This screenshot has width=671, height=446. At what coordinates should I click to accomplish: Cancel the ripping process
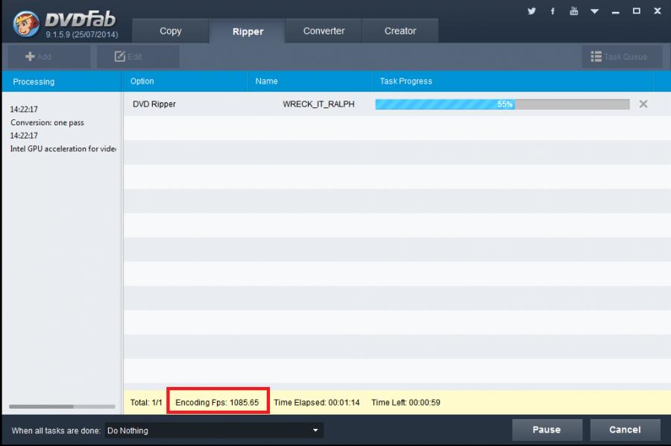pyautogui.click(x=625, y=430)
